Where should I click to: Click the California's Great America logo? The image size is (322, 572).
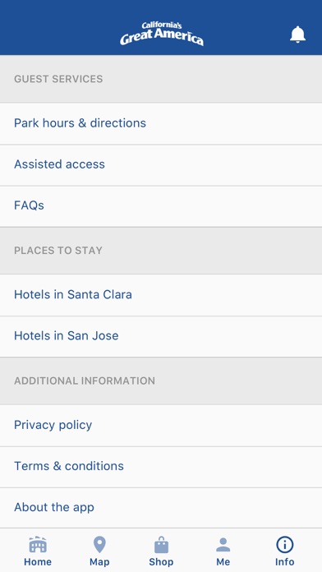click(x=162, y=34)
